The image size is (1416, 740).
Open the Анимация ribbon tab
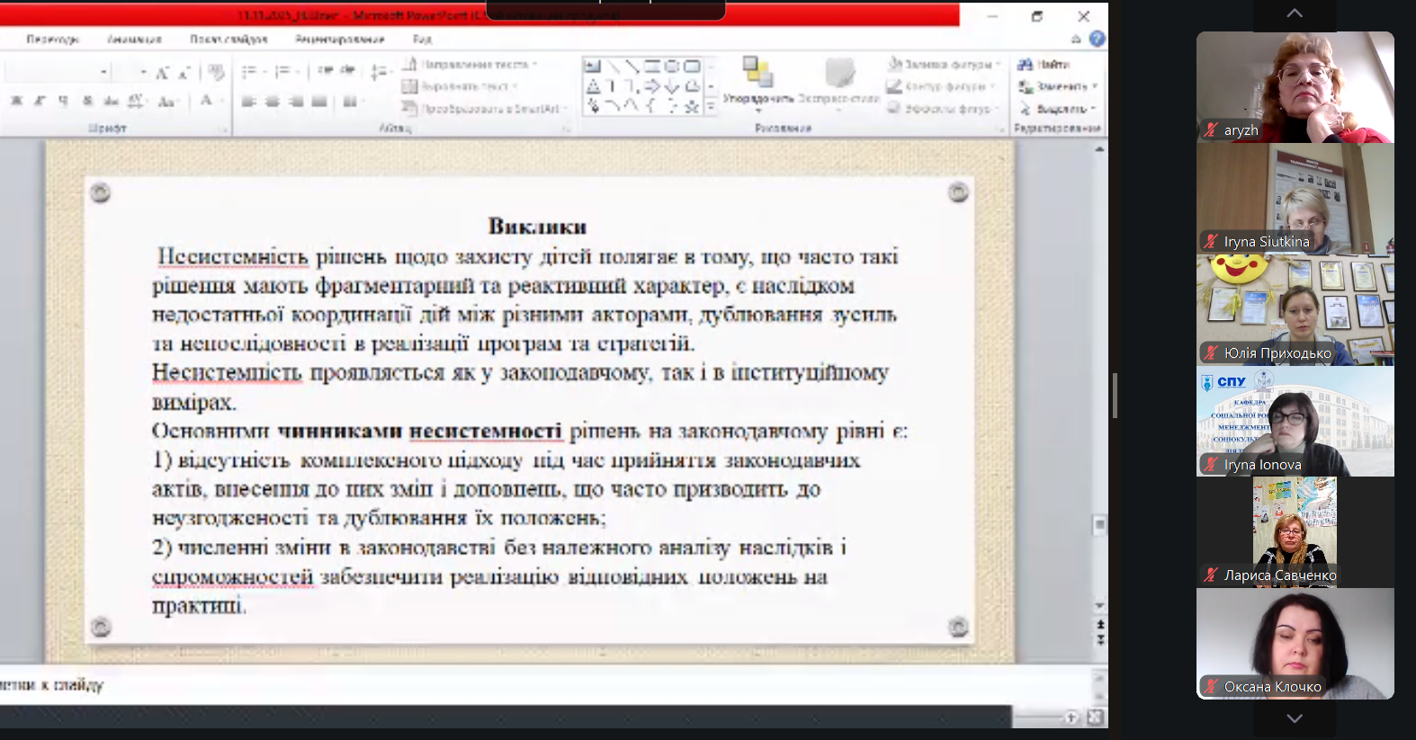[x=134, y=40]
